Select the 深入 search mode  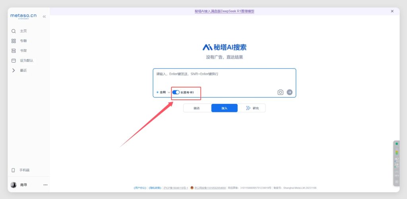(224, 108)
